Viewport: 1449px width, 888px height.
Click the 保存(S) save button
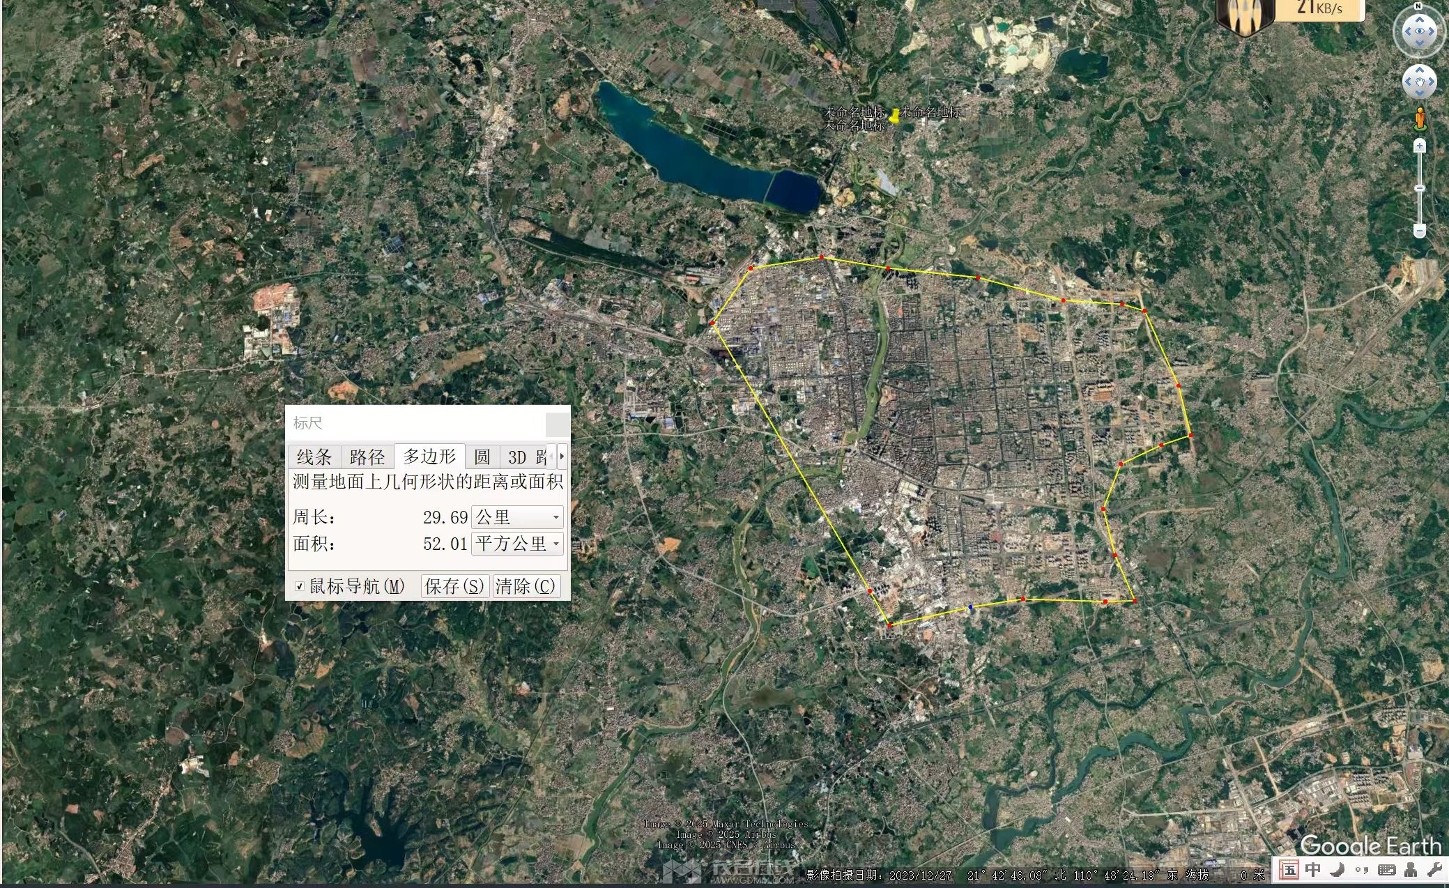[x=454, y=586]
